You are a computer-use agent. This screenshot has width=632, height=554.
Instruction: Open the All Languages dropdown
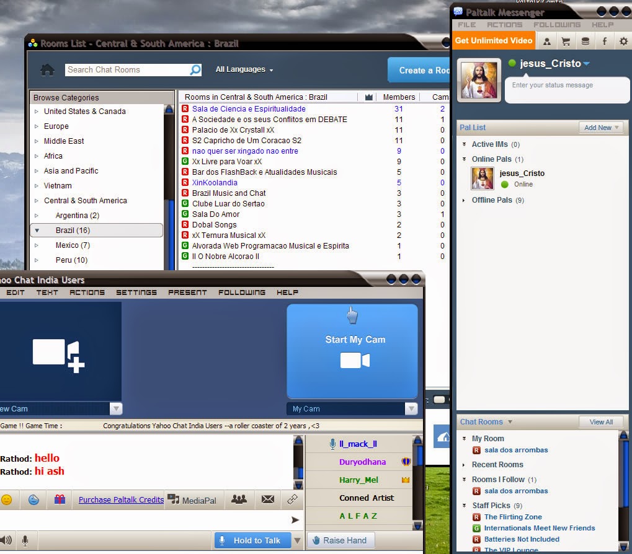pyautogui.click(x=244, y=69)
